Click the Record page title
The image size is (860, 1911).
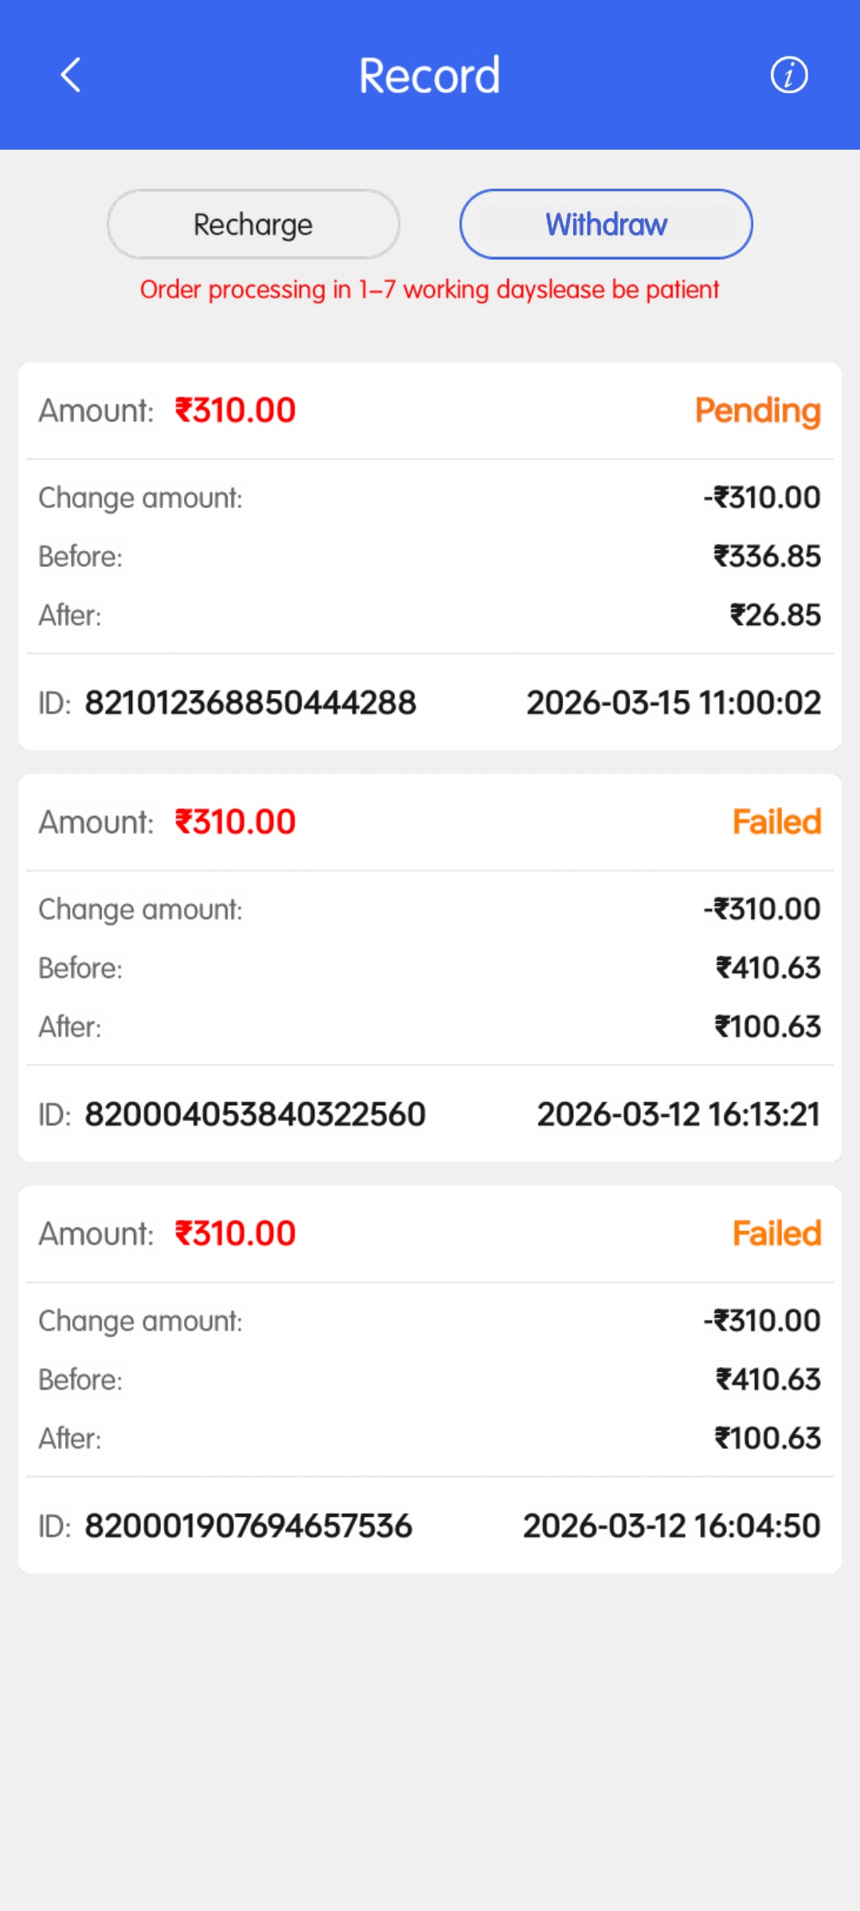click(429, 76)
